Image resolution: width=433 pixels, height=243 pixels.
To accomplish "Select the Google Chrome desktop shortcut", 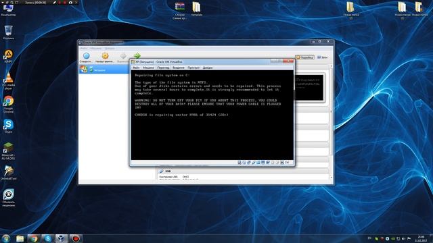I will (x=8, y=104).
